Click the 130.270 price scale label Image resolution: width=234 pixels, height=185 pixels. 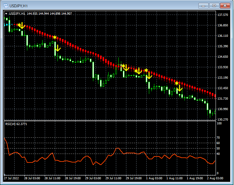(223, 119)
